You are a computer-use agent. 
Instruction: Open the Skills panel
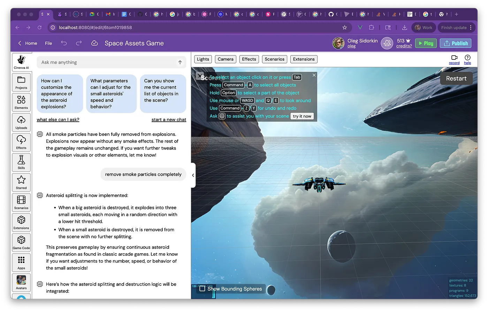click(x=21, y=162)
